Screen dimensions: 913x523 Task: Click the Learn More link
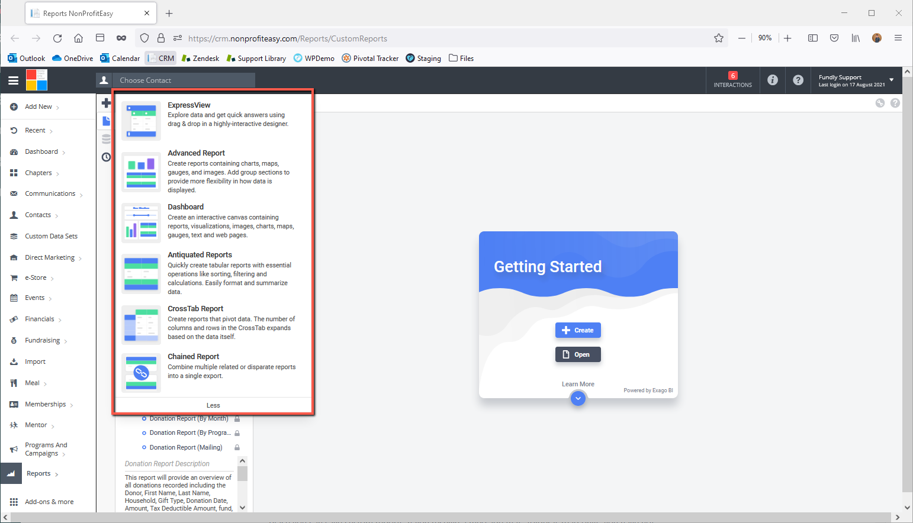coord(578,384)
